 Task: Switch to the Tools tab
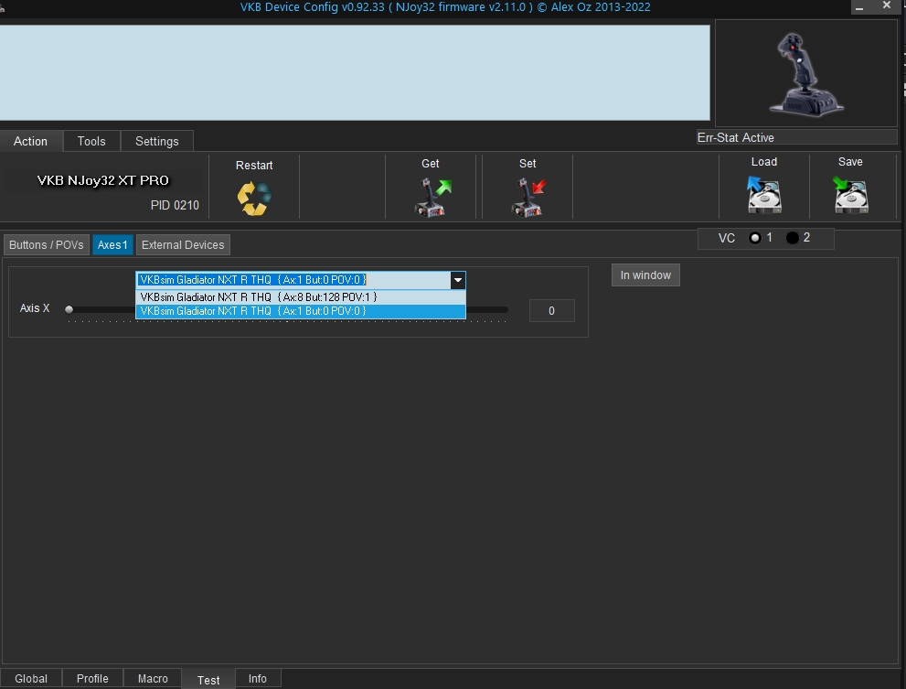(x=91, y=141)
